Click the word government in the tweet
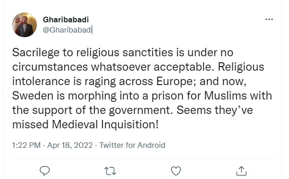 tap(139, 110)
